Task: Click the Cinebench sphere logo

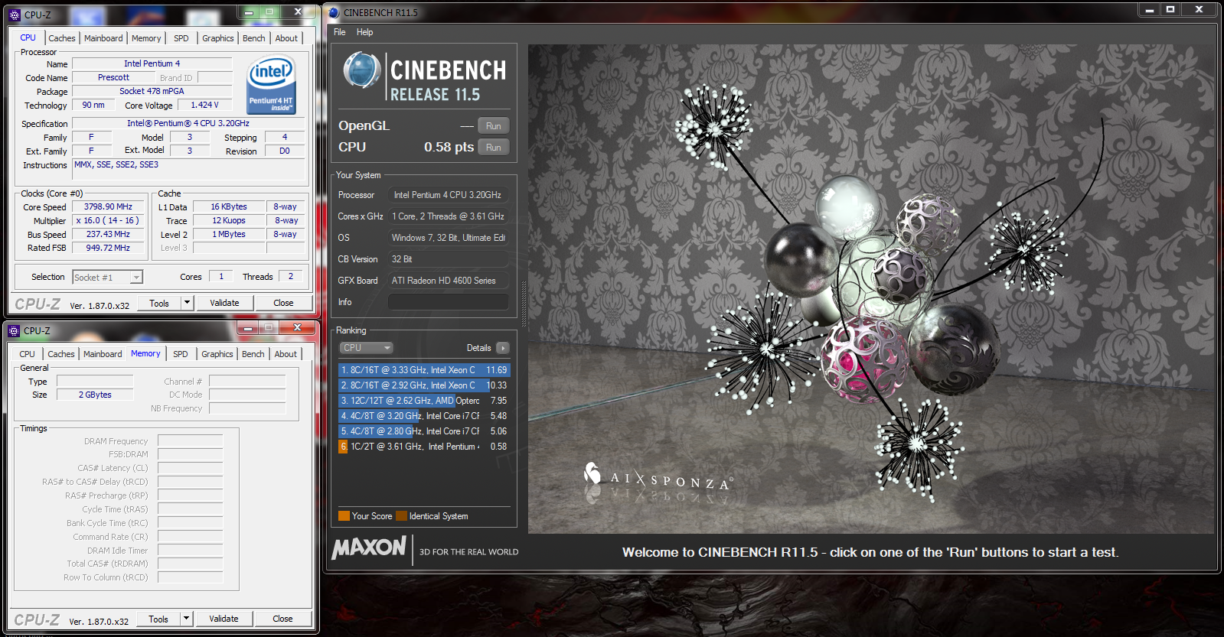Action: click(361, 70)
